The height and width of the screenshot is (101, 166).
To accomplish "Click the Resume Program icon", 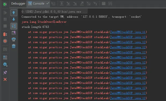I will [x=5, y=13].
